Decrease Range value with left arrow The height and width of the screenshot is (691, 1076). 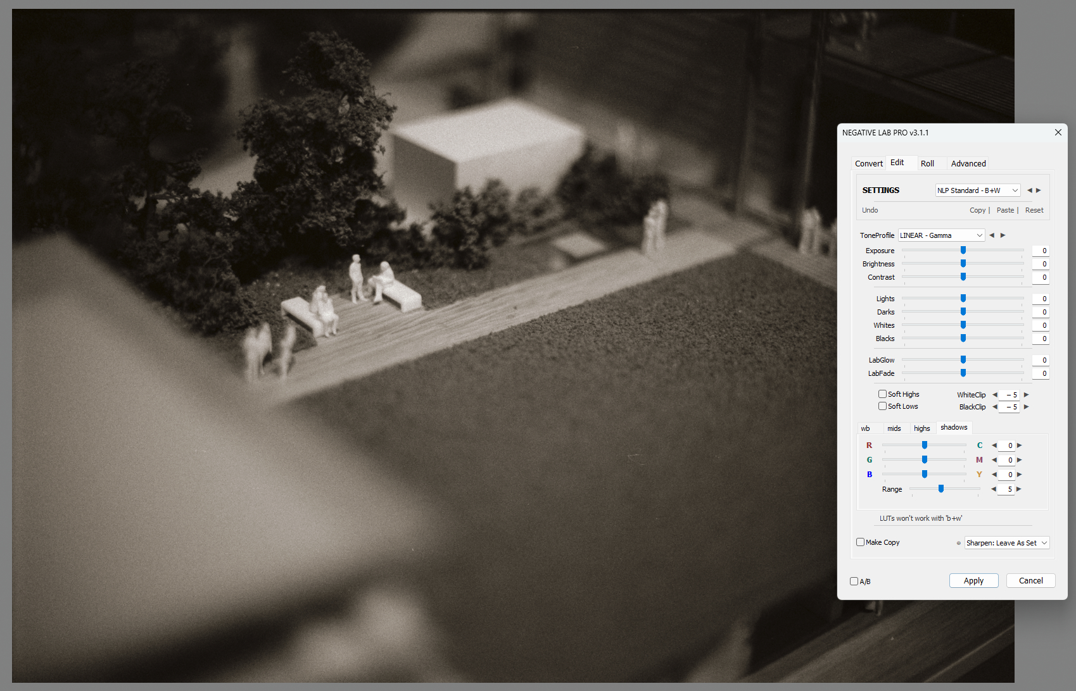(994, 489)
